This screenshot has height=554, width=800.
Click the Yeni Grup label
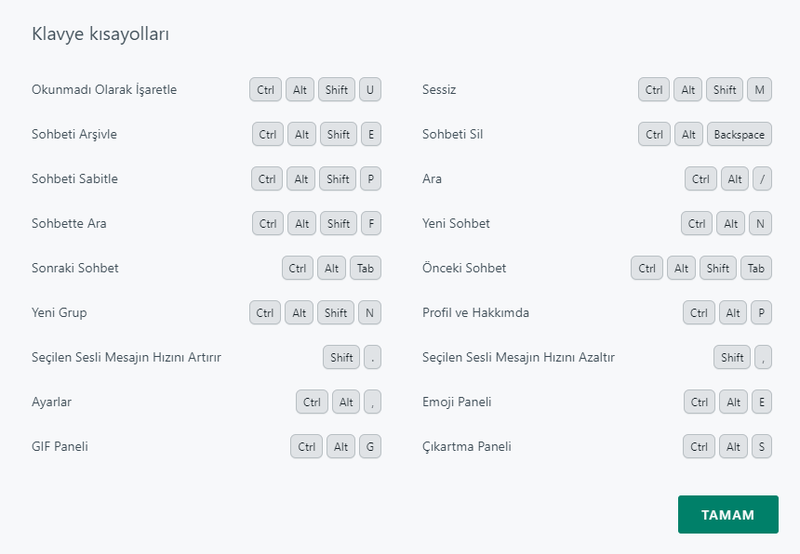point(60,313)
